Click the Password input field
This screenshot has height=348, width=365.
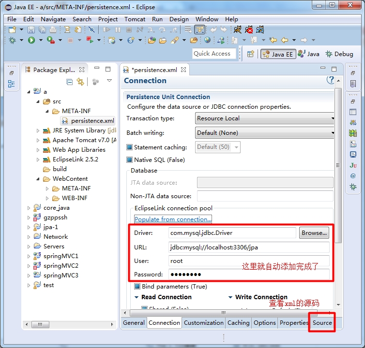pos(249,275)
